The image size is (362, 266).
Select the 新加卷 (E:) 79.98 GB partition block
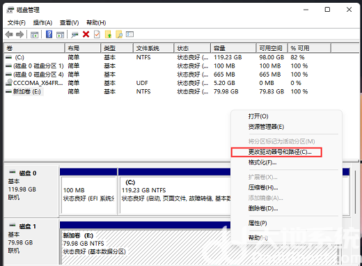(x=145, y=247)
